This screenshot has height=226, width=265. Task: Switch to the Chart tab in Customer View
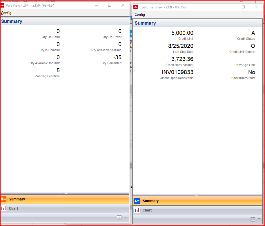tap(147, 210)
